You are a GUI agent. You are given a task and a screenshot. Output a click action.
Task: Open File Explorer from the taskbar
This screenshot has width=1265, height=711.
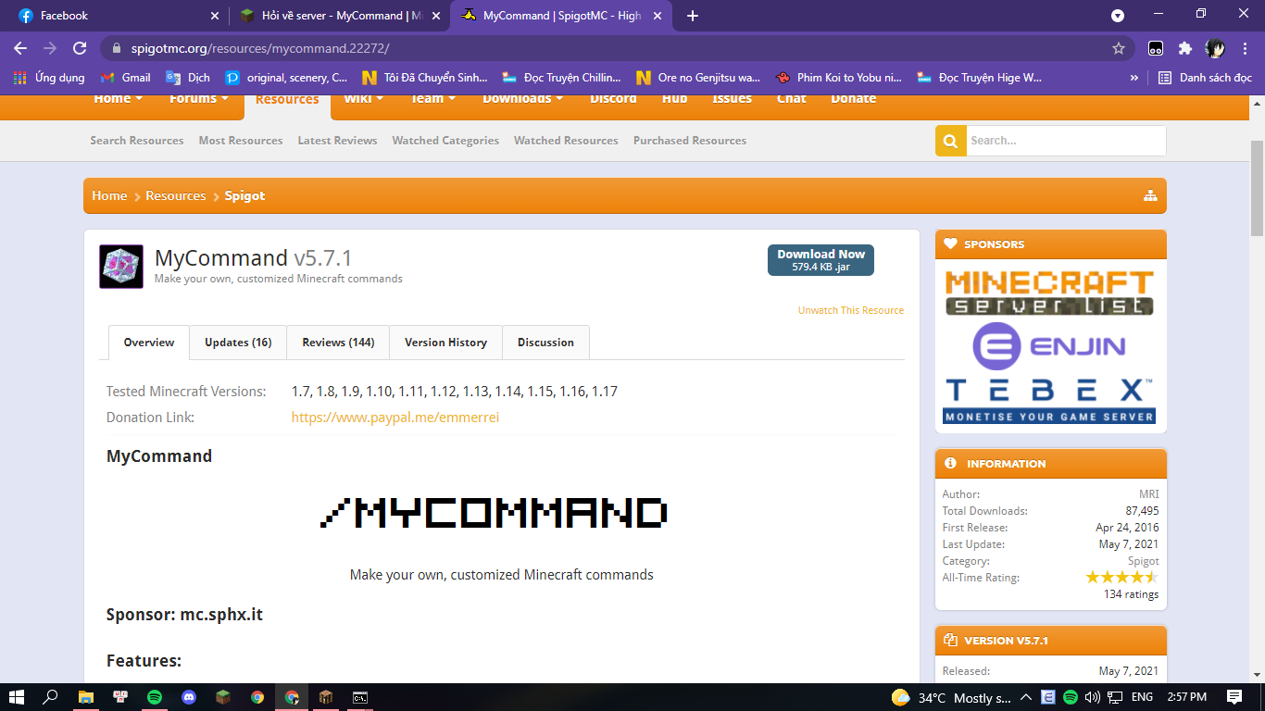[x=85, y=697]
